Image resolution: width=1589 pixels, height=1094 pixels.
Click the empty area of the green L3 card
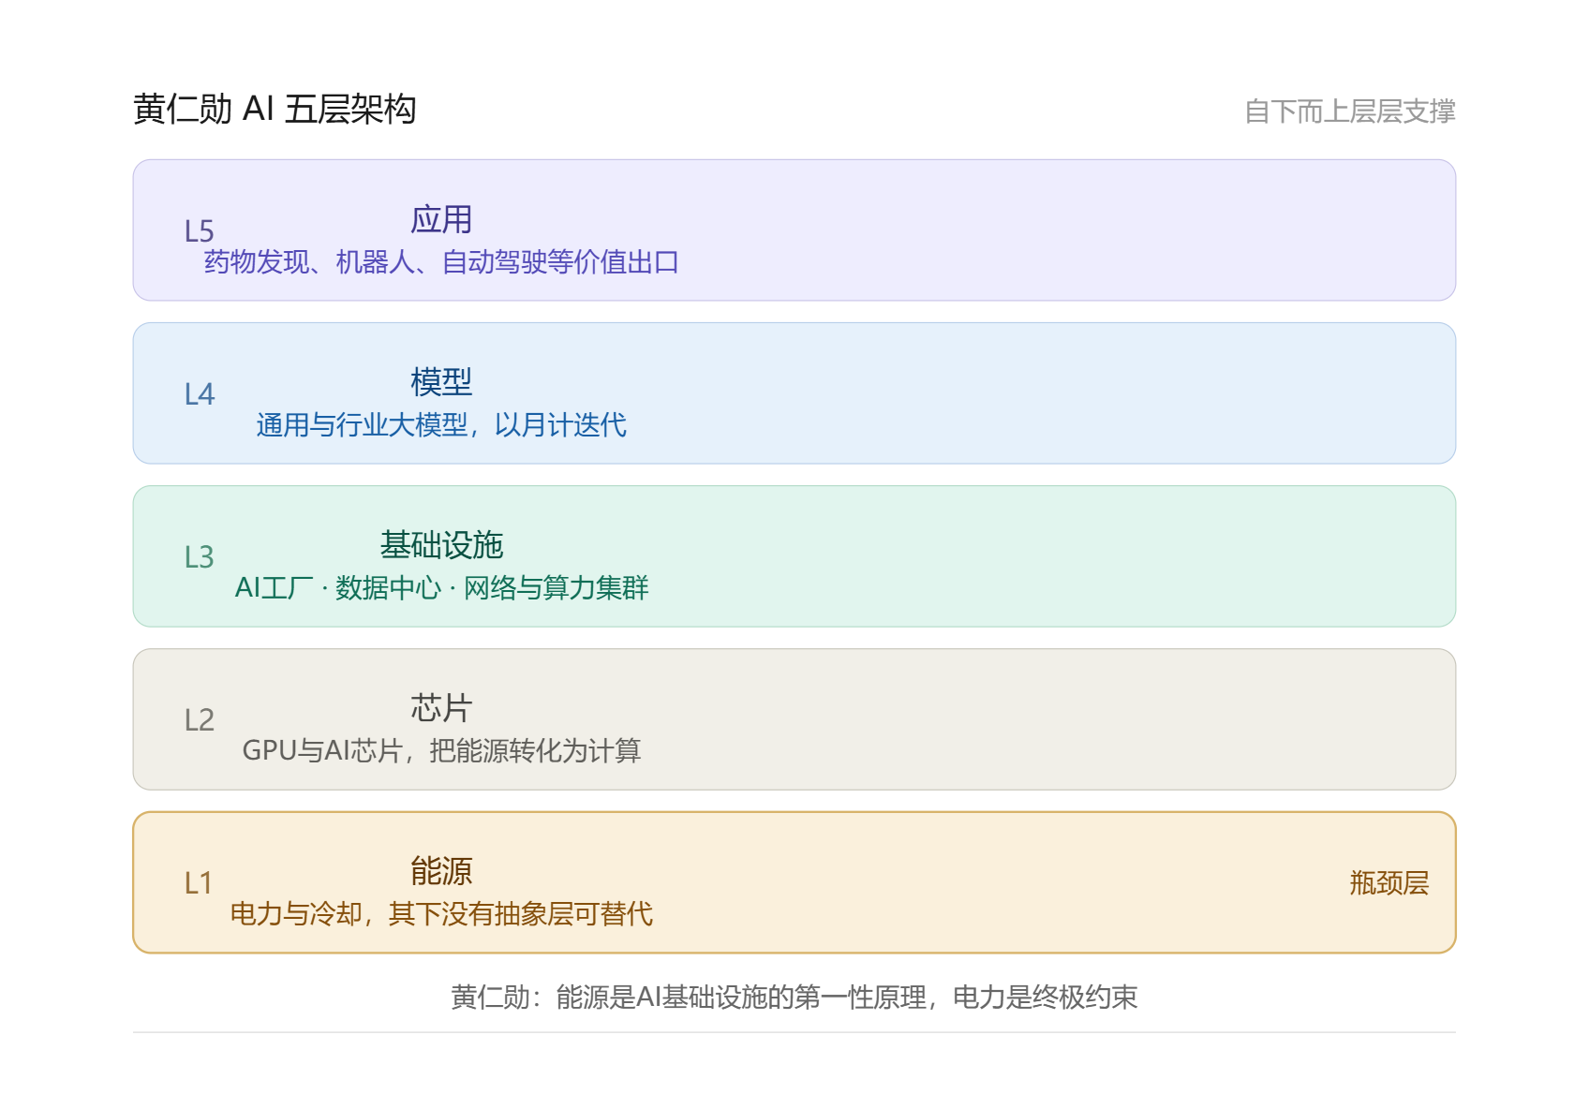1031,556
